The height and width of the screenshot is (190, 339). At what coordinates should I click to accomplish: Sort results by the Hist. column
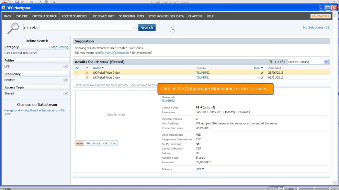(x=258, y=68)
